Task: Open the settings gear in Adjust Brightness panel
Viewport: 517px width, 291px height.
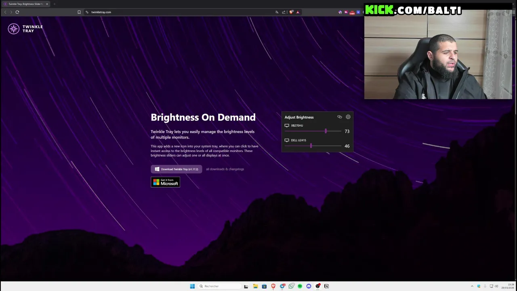Action: [348, 117]
